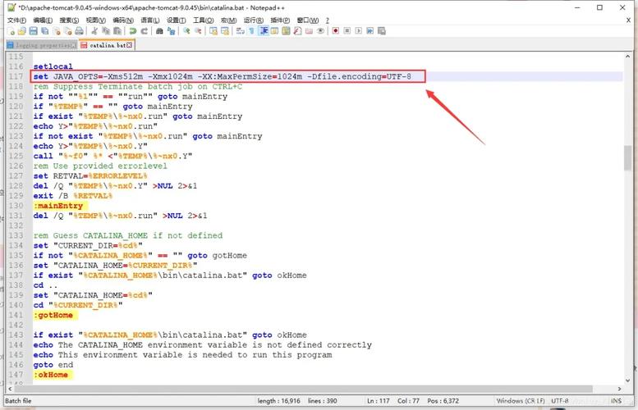
Task: Click the Copy toolbar icon
Action: click(106, 31)
